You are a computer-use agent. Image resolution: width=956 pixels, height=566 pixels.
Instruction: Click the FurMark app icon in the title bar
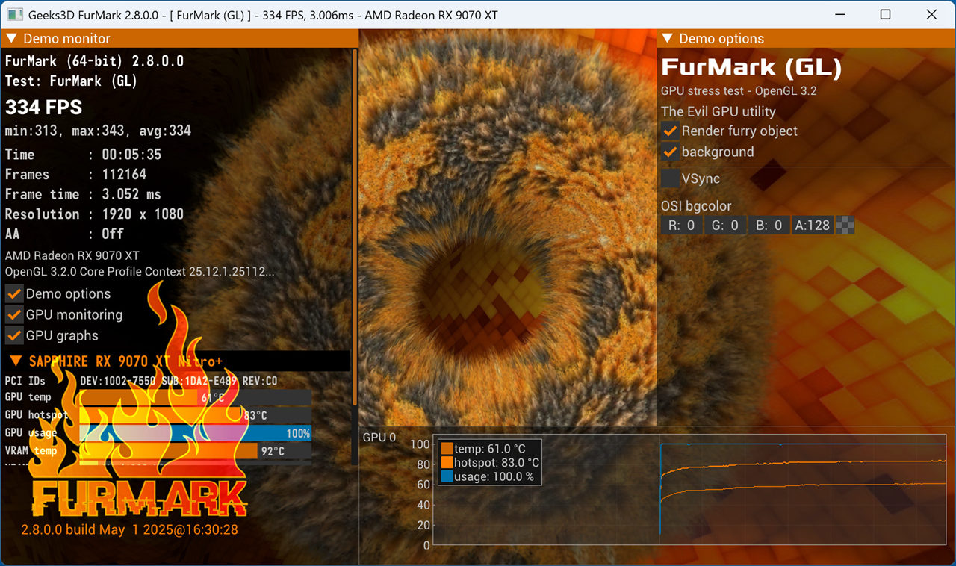click(x=14, y=15)
